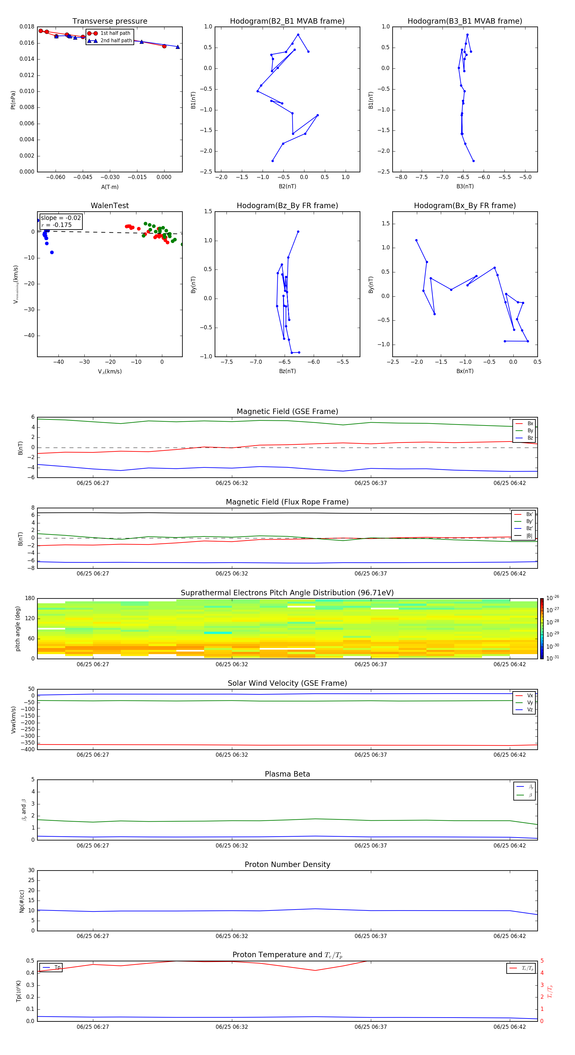
Task: Click the 'Proton Temperature and Te/Tp' title
Action: coord(287,955)
